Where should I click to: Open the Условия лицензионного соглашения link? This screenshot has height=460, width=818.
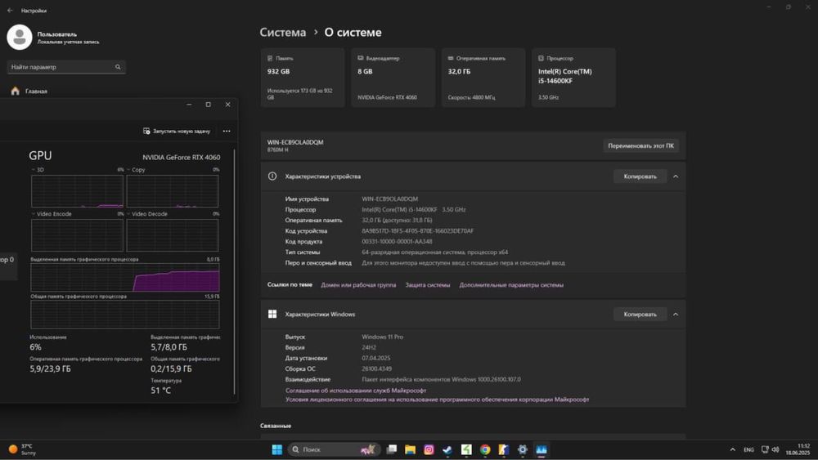pos(437,400)
